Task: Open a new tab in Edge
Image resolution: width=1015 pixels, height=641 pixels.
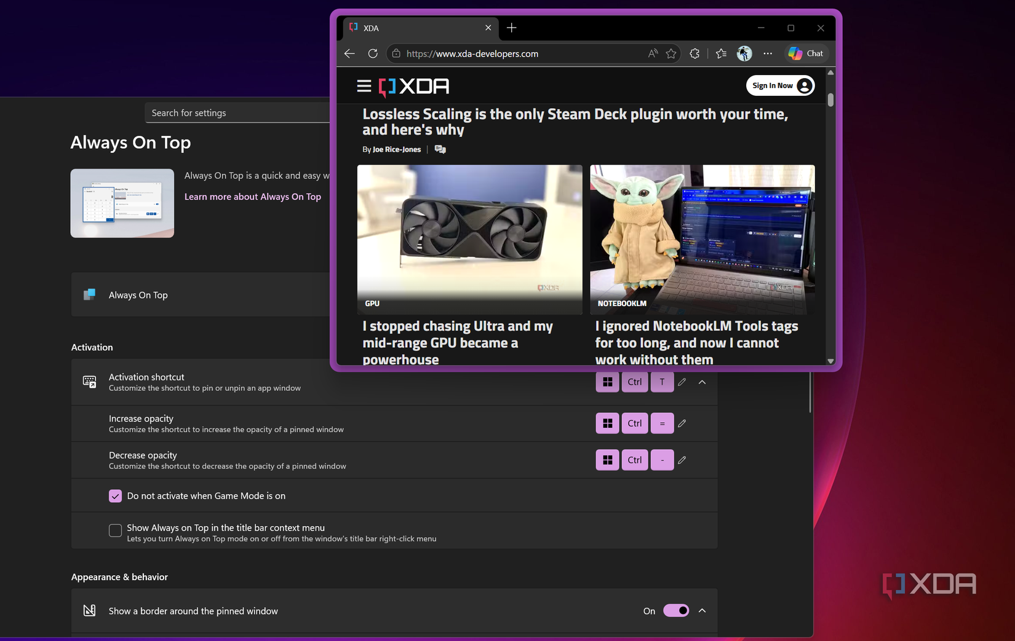Action: coord(512,28)
